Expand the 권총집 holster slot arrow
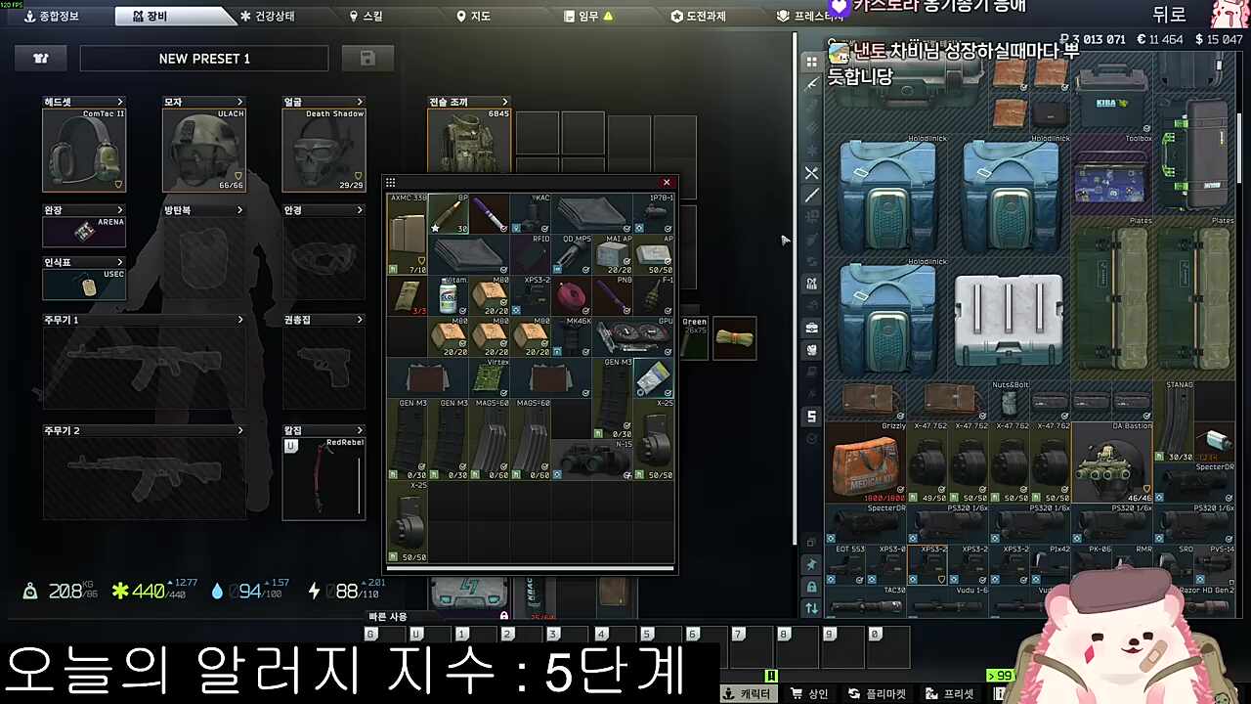 360,320
